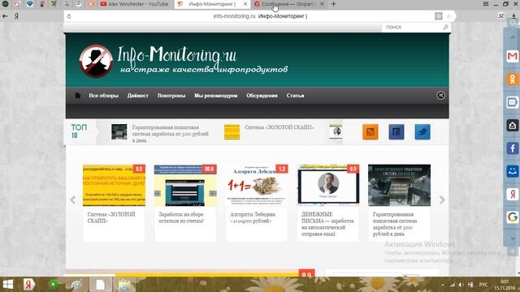Click the browser back arrow
520x292 pixels.
pos(5,16)
